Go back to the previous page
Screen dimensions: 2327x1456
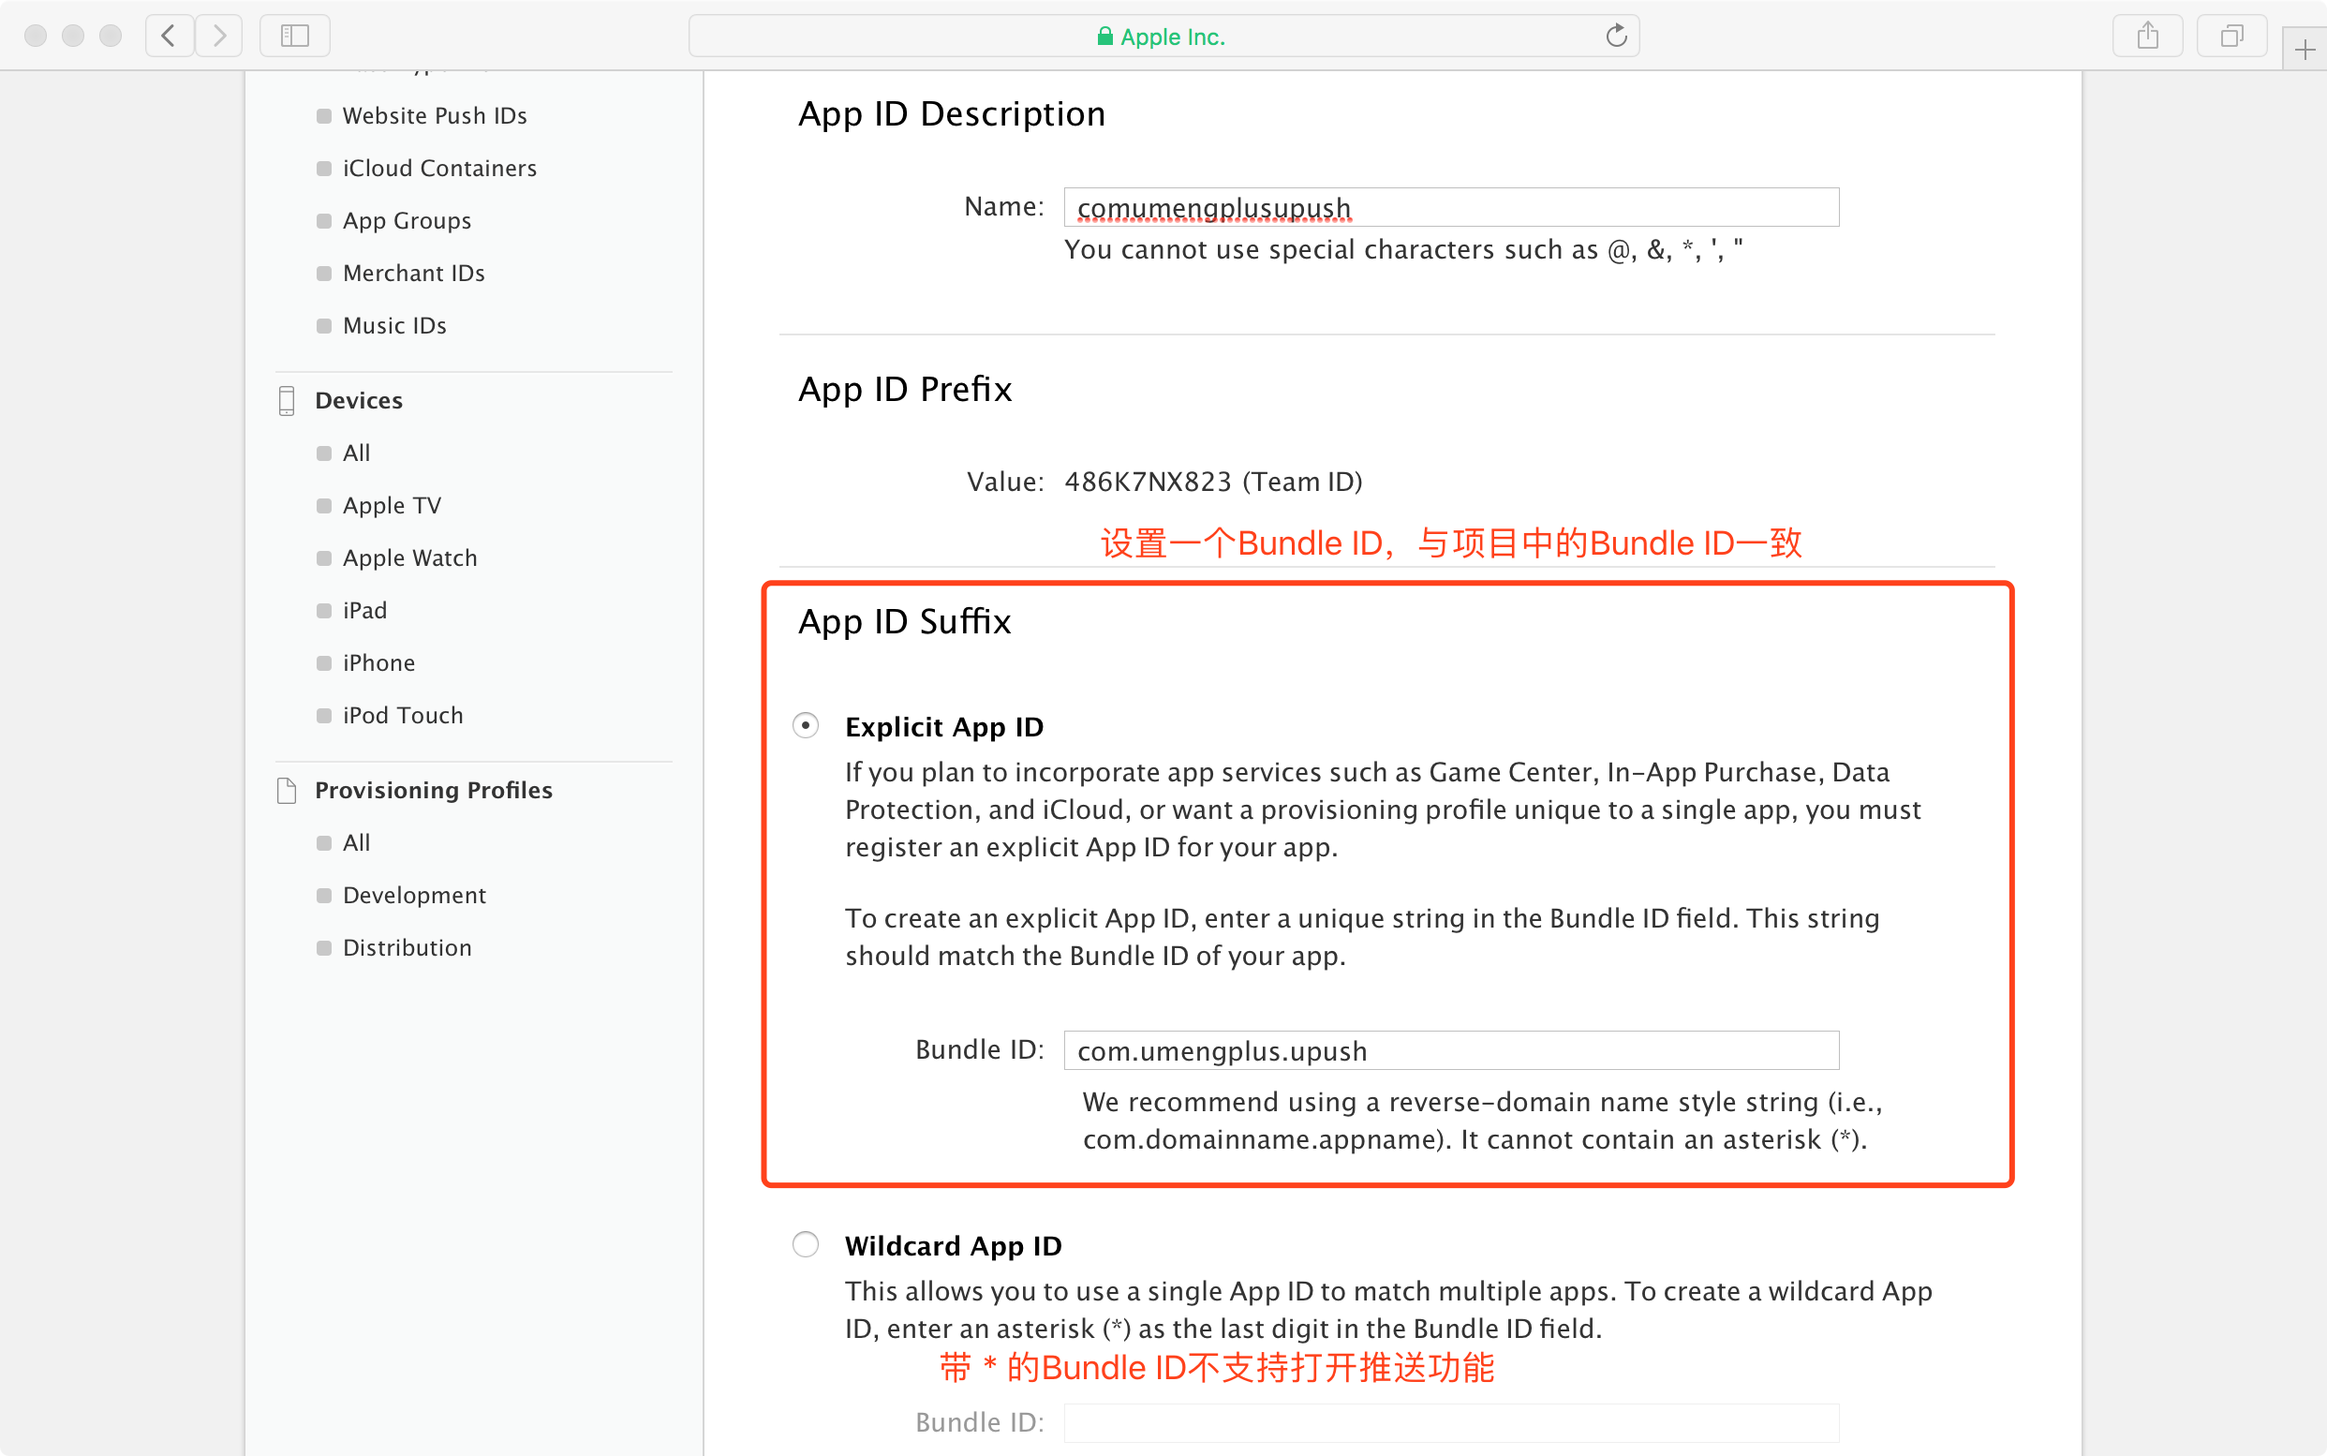click(x=170, y=37)
